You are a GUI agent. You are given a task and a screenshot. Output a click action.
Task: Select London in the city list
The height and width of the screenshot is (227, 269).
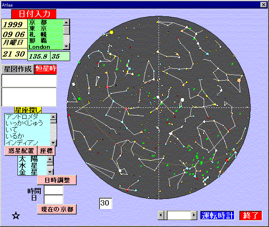[45, 47]
